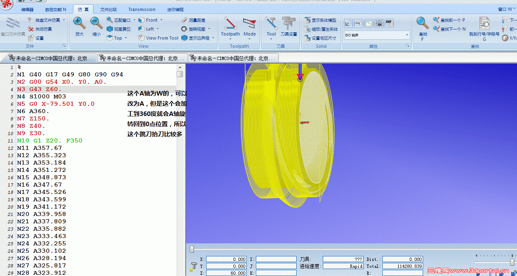Click the code editor vertical scrollbar thumb

(180, 74)
